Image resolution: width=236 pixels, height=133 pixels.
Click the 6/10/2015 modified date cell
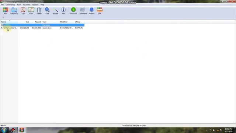66,28
